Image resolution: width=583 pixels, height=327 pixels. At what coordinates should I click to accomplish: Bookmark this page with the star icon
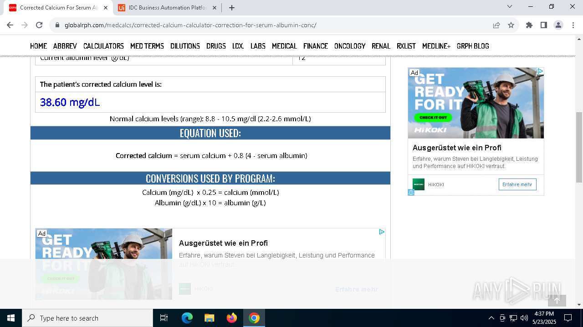point(511,25)
